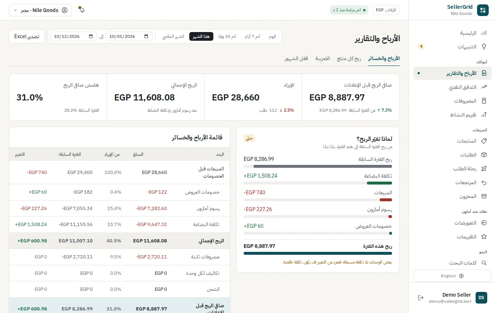
Task: Open calendar picker on end date 10/12/2026
Action: [90, 36]
